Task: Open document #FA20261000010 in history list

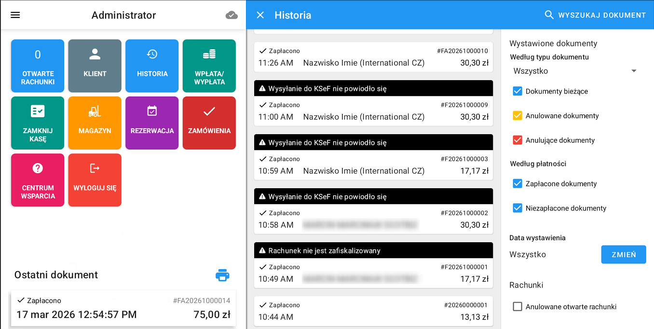Action: (373, 57)
